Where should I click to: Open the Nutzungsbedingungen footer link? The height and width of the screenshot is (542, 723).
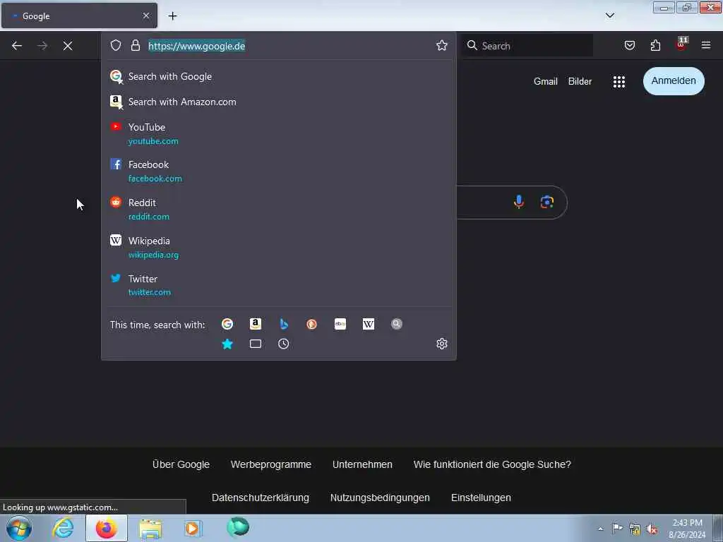click(380, 498)
